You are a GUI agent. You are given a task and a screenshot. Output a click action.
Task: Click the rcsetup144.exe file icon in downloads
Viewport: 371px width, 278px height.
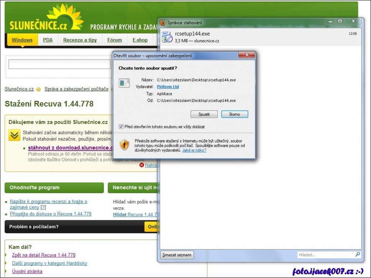pyautogui.click(x=167, y=37)
